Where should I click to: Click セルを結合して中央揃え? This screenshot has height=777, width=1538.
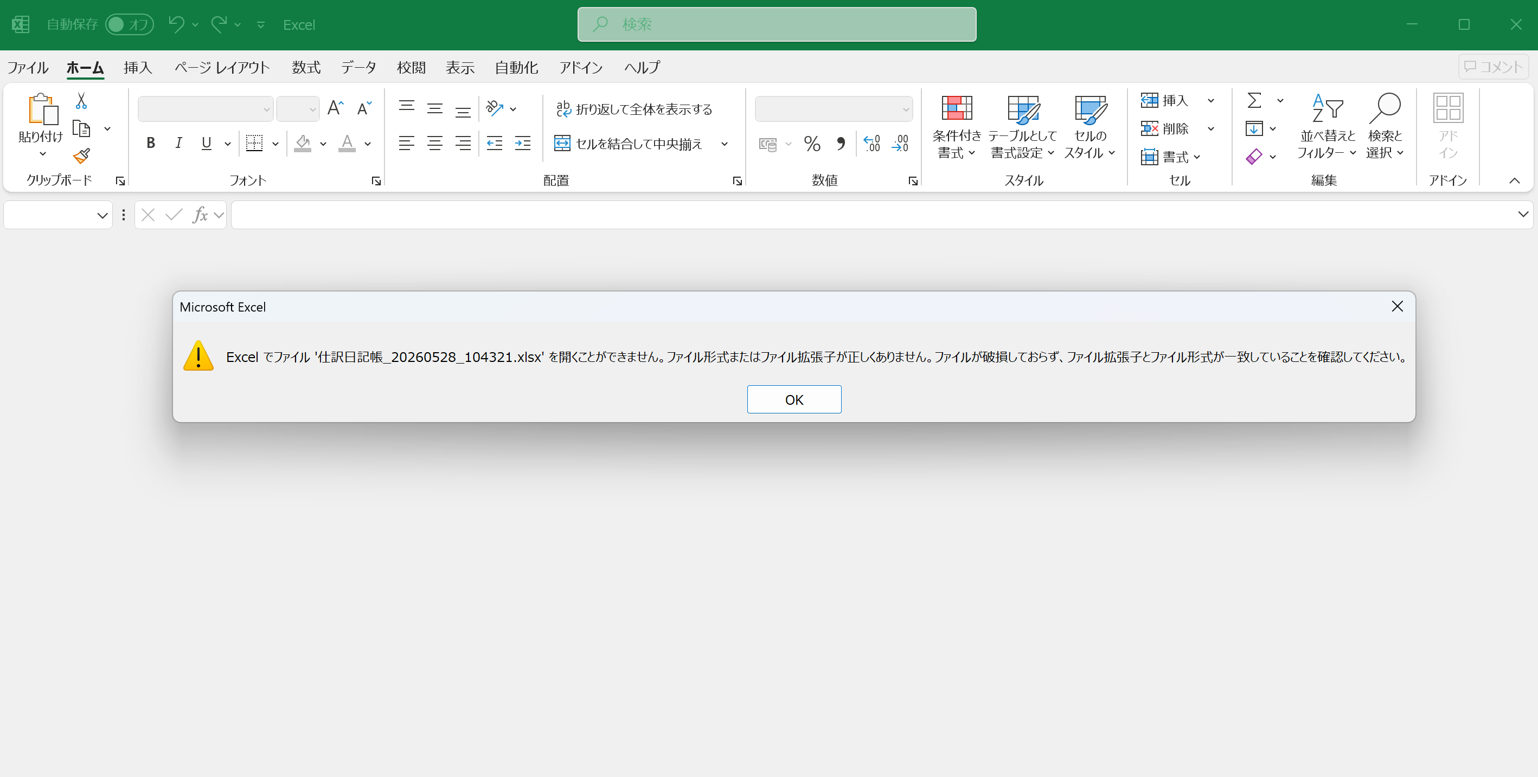[629, 144]
